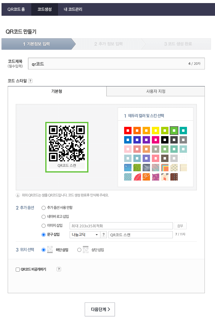
Task: Select the black border color
Action: tap(165, 140)
